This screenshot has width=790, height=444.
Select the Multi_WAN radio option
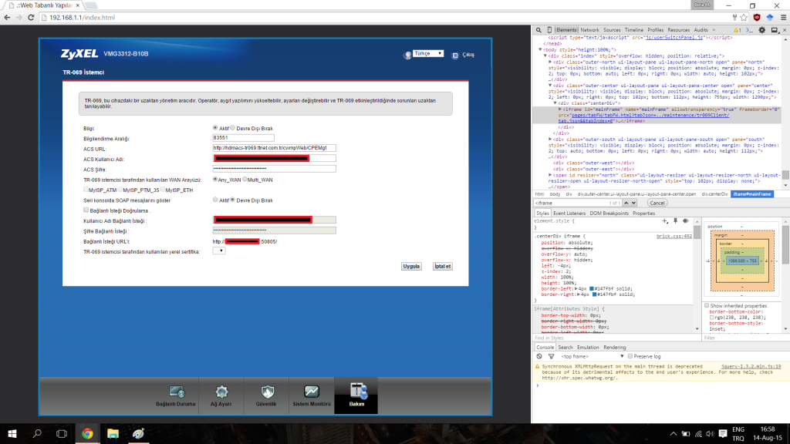[x=242, y=180]
